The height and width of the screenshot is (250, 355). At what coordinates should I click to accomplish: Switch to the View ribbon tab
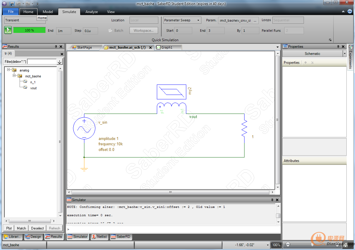(x=111, y=12)
